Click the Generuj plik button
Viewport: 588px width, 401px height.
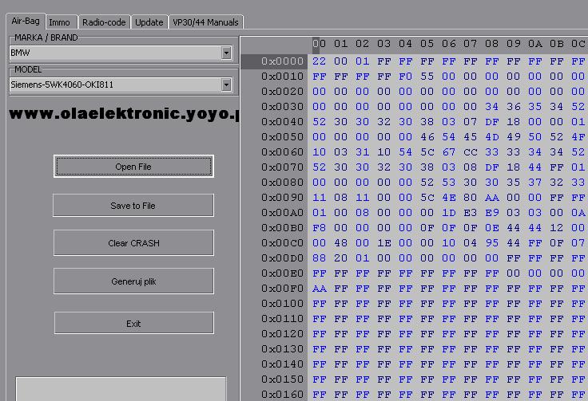point(133,281)
